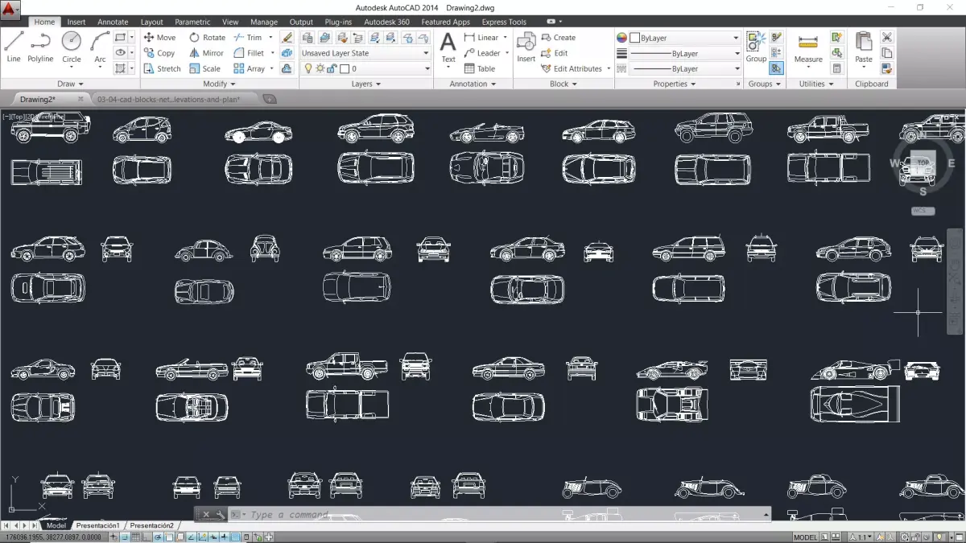The image size is (966, 543).
Task: Open the Annotate ribbon tab
Action: click(x=113, y=22)
